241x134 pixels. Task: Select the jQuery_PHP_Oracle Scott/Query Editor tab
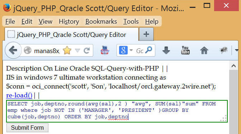pos(72,34)
